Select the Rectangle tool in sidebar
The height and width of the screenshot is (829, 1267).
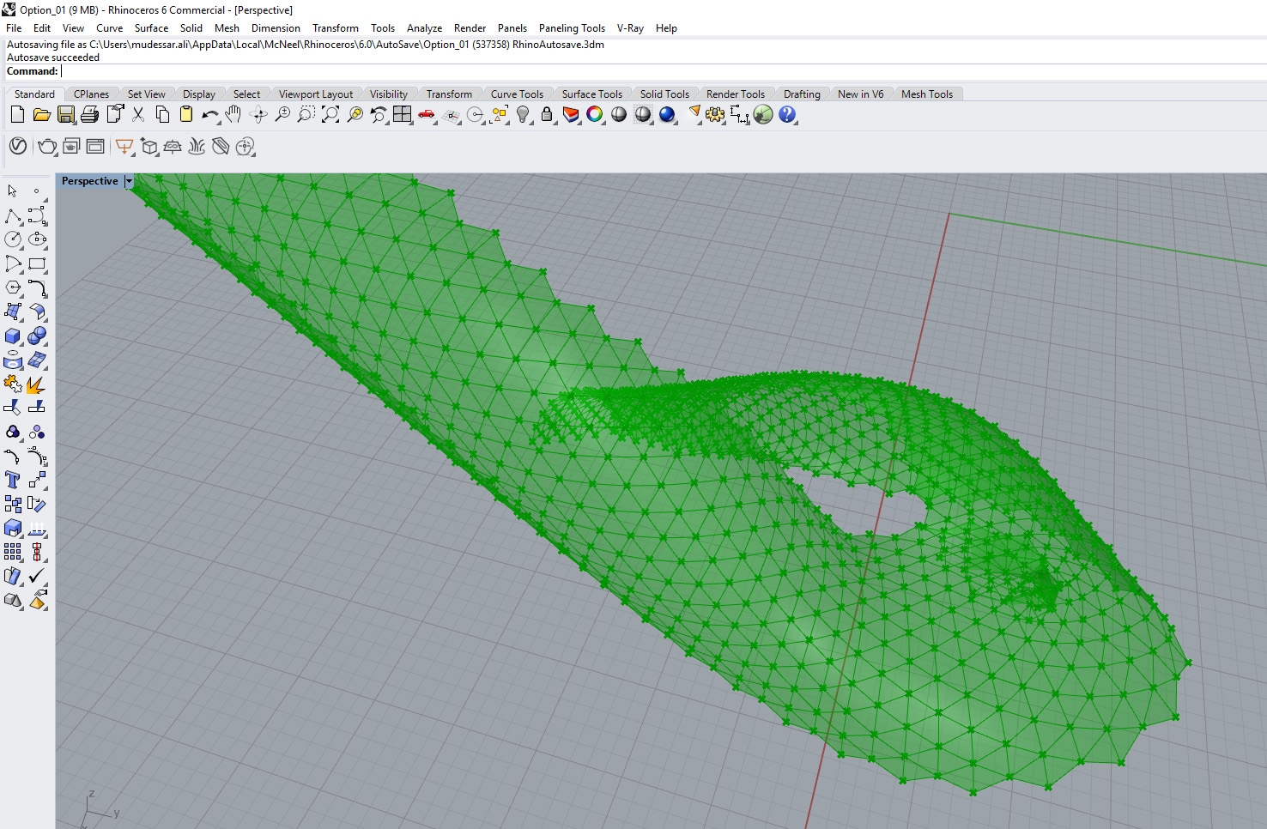pyautogui.click(x=37, y=263)
